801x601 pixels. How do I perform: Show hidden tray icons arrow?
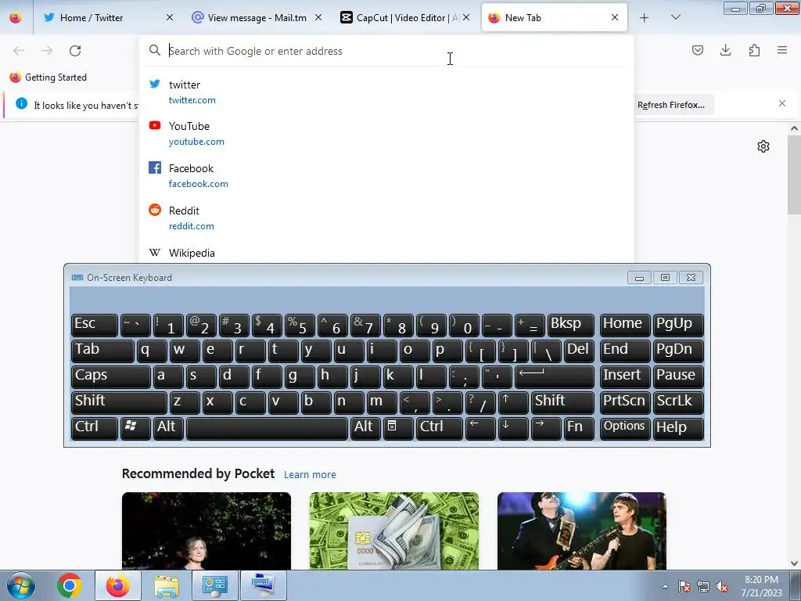tap(665, 586)
